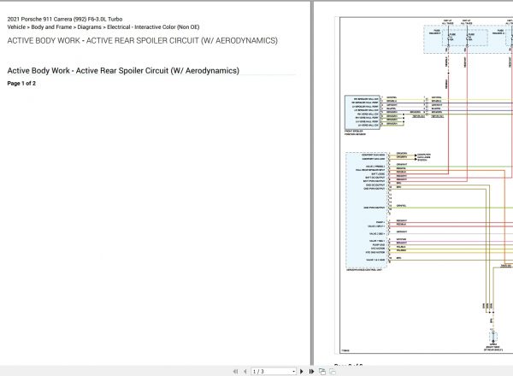Go to the first page
Image resolution: width=513 pixels, height=376 pixels.
tap(236, 372)
